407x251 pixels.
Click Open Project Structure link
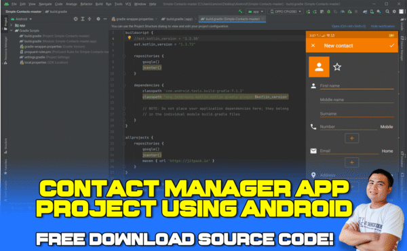pyautogui.click(x=349, y=26)
